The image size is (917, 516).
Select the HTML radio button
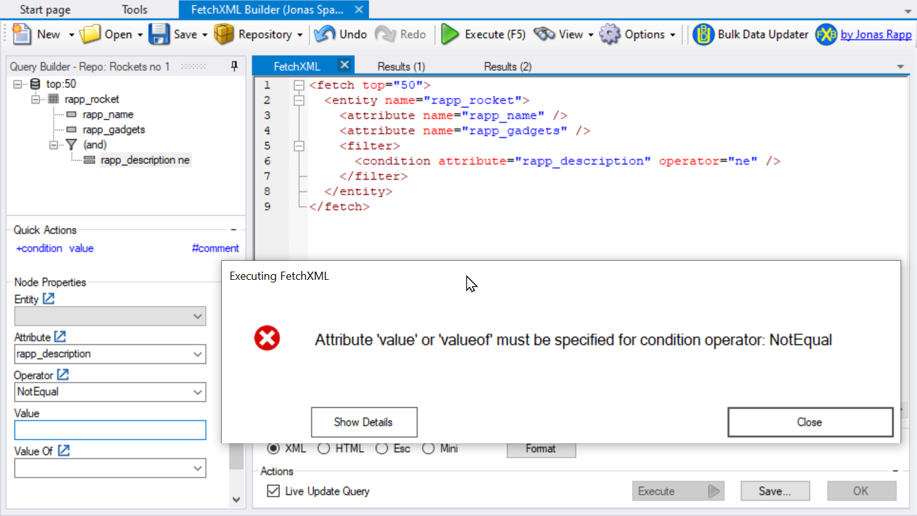(x=324, y=448)
